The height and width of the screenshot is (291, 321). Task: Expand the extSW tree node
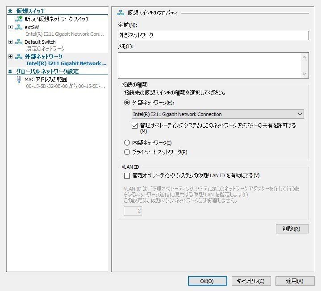point(10,27)
